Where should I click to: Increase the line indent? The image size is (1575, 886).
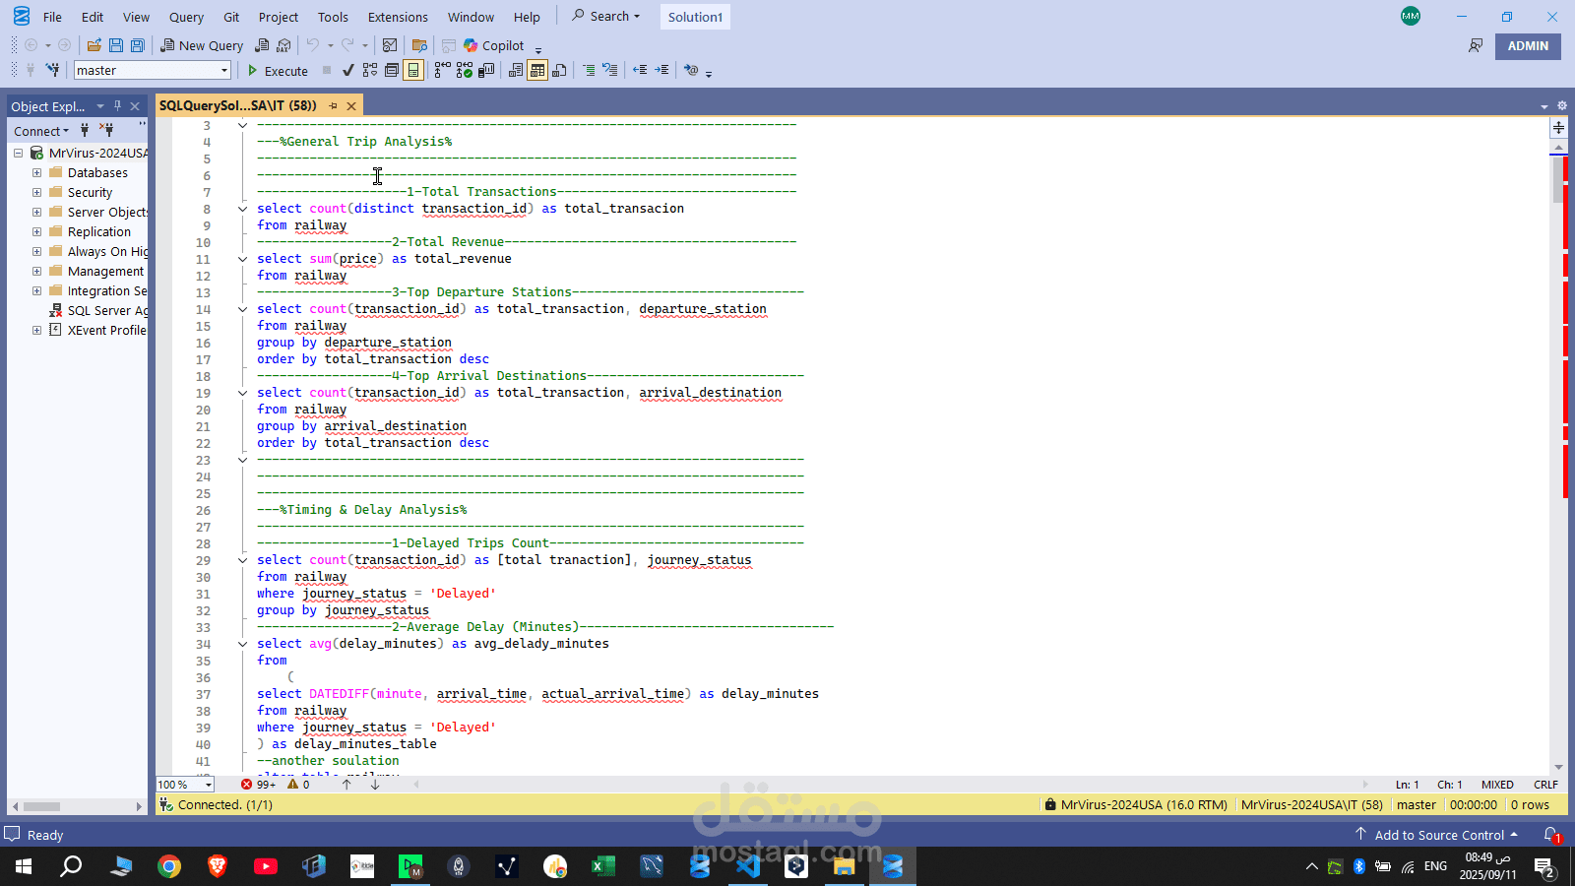[661, 70]
